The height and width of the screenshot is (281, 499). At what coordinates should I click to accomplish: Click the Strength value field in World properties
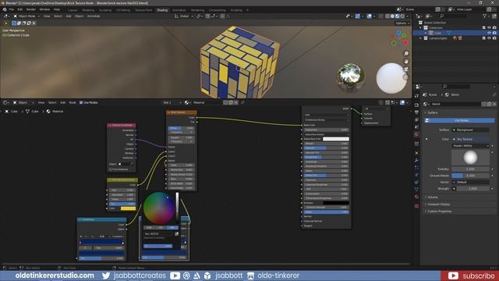click(x=473, y=189)
